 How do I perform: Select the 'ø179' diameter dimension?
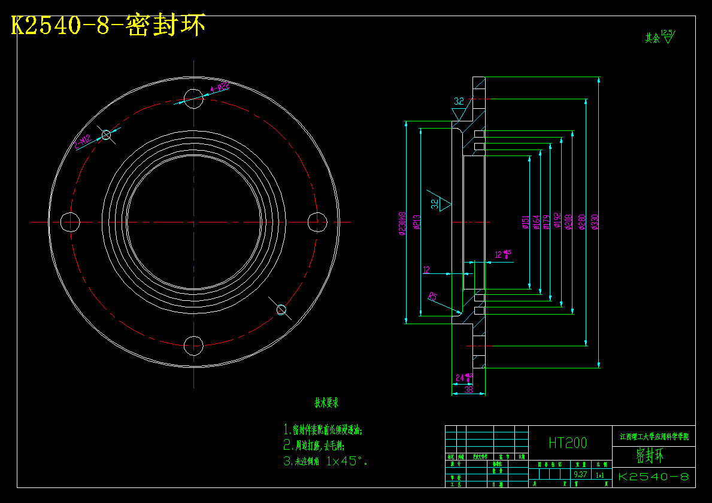pyautogui.click(x=547, y=222)
